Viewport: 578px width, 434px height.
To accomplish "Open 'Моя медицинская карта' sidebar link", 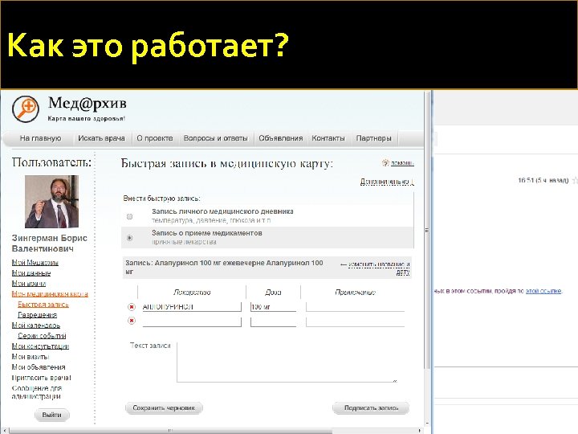I will (x=50, y=294).
